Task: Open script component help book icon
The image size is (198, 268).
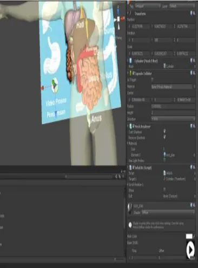Action: coord(192,167)
